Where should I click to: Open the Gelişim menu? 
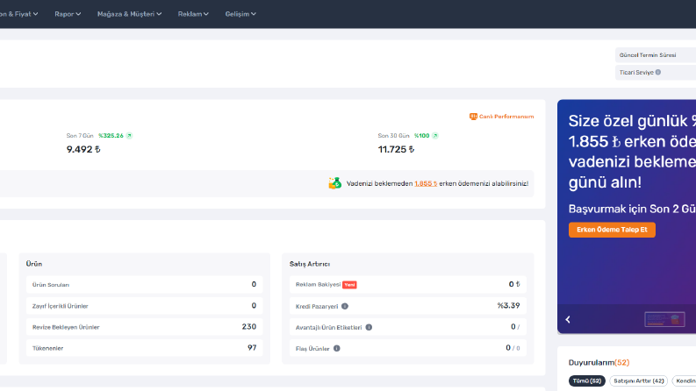[240, 14]
